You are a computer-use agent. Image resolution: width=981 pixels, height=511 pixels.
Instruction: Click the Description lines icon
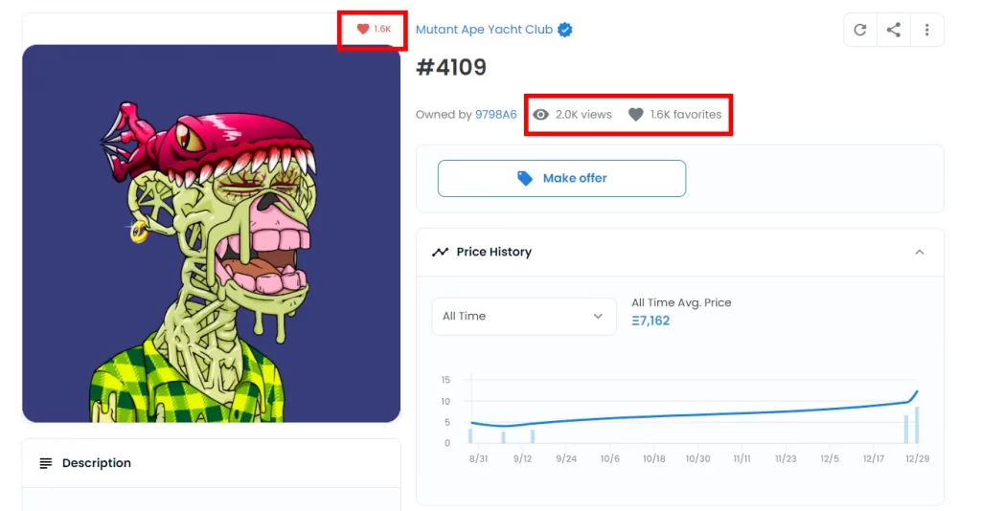[x=46, y=463]
